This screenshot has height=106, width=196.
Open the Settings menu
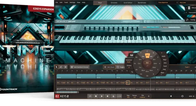72,2
